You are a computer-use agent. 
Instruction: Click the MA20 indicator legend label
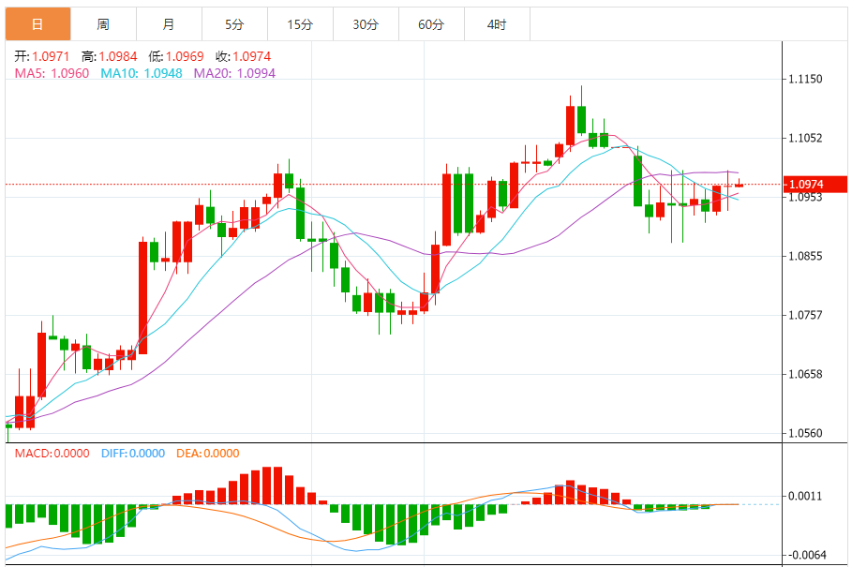click(x=234, y=73)
